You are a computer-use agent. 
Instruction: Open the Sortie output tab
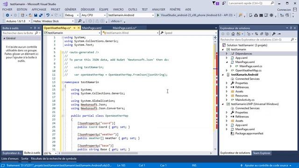(25, 159)
